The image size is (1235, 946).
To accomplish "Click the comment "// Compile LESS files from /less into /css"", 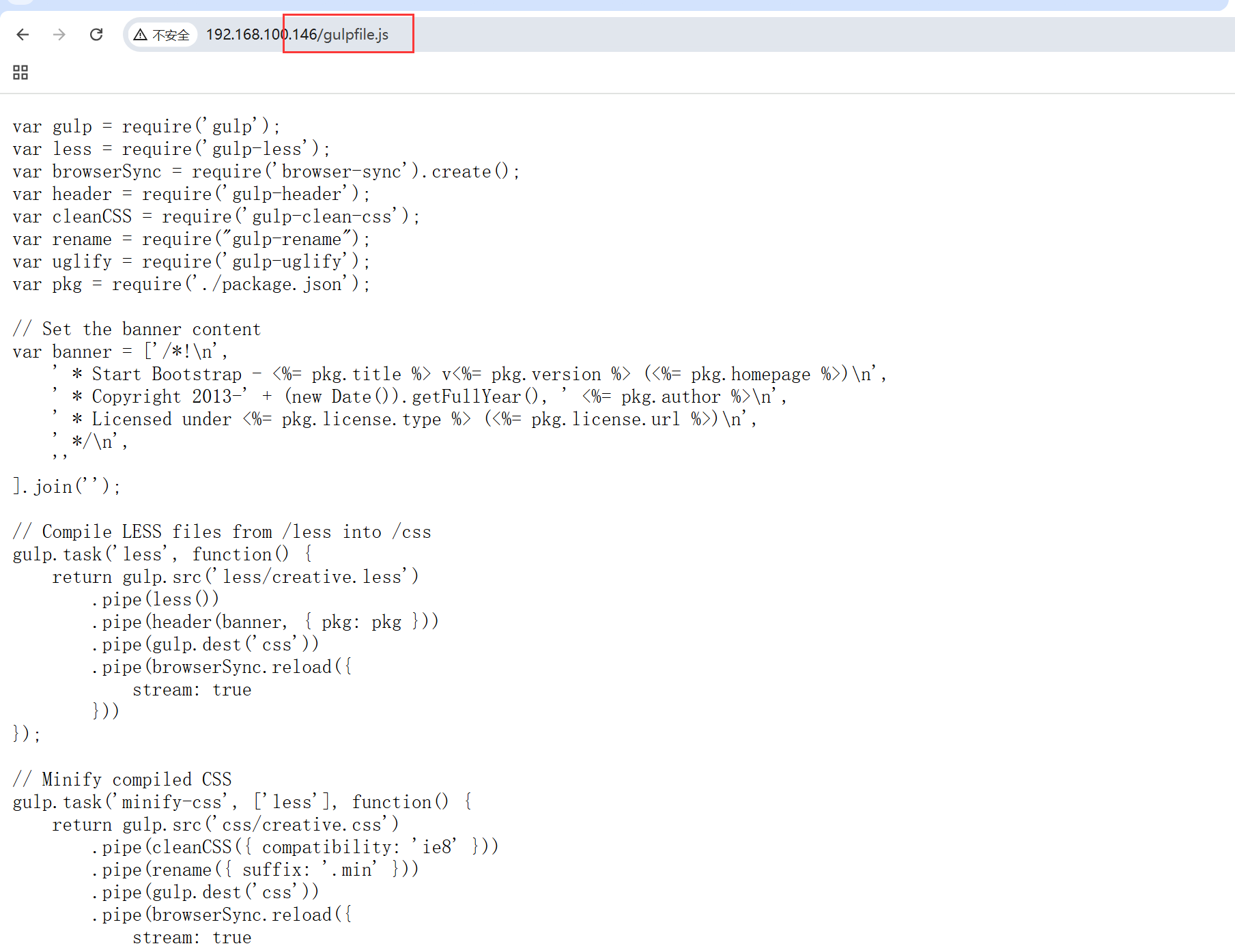I will point(222,532).
